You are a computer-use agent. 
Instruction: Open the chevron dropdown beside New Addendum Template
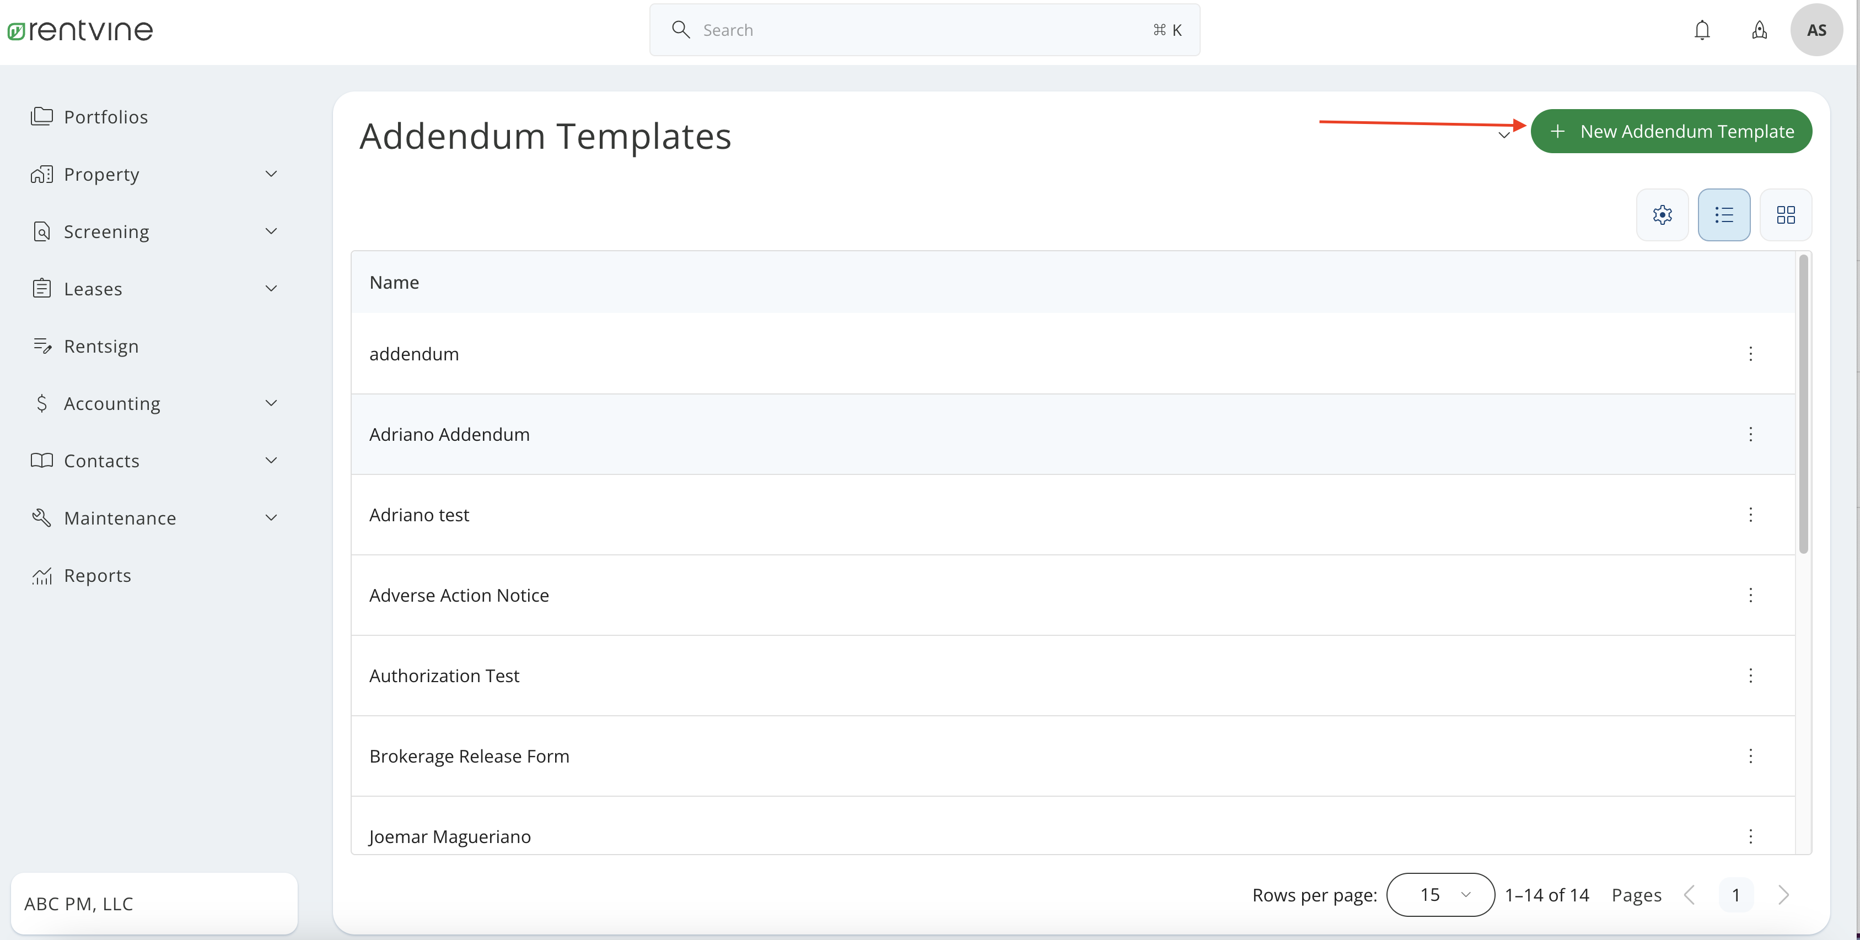pos(1504,136)
